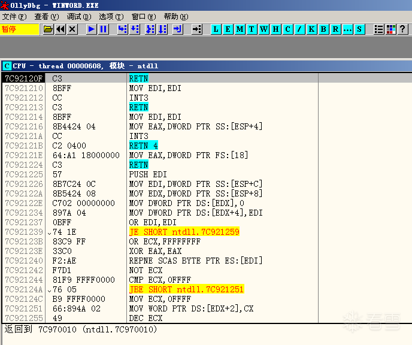
Task: Pause execution with the pause icon
Action: [x=104, y=29]
